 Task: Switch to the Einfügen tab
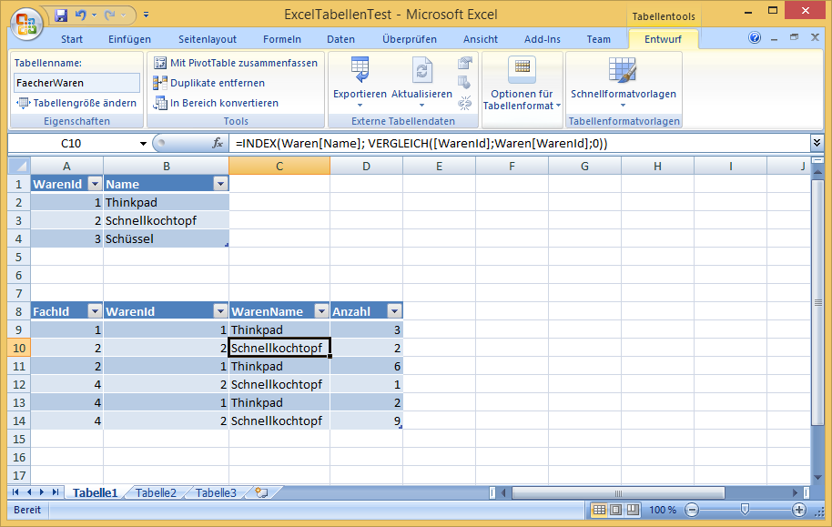pyautogui.click(x=129, y=39)
